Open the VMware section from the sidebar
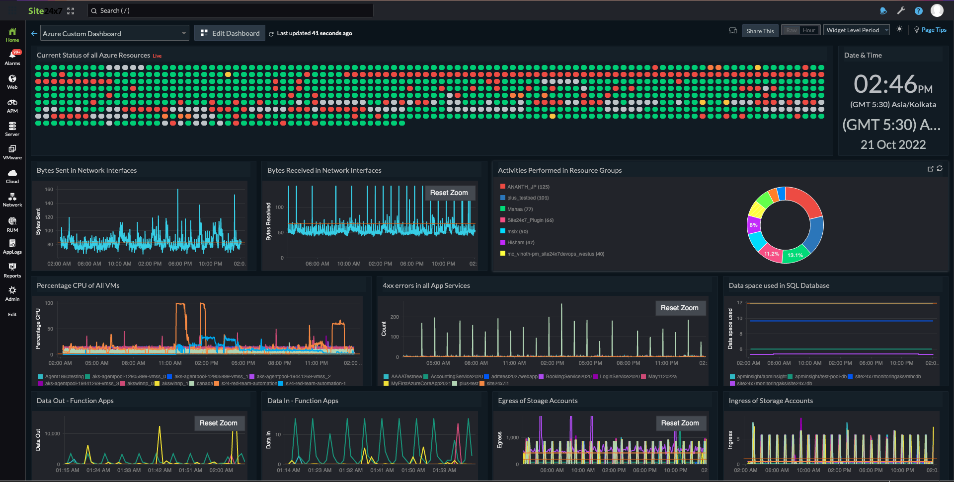Image resolution: width=954 pixels, height=482 pixels. 12,152
